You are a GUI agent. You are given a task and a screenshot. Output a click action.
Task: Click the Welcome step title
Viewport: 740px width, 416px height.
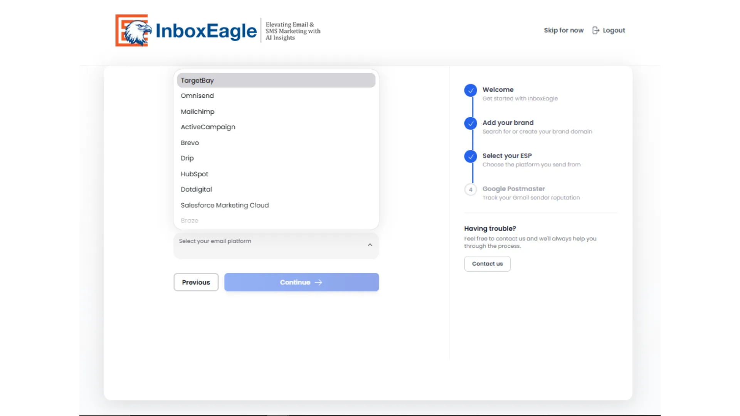498,89
